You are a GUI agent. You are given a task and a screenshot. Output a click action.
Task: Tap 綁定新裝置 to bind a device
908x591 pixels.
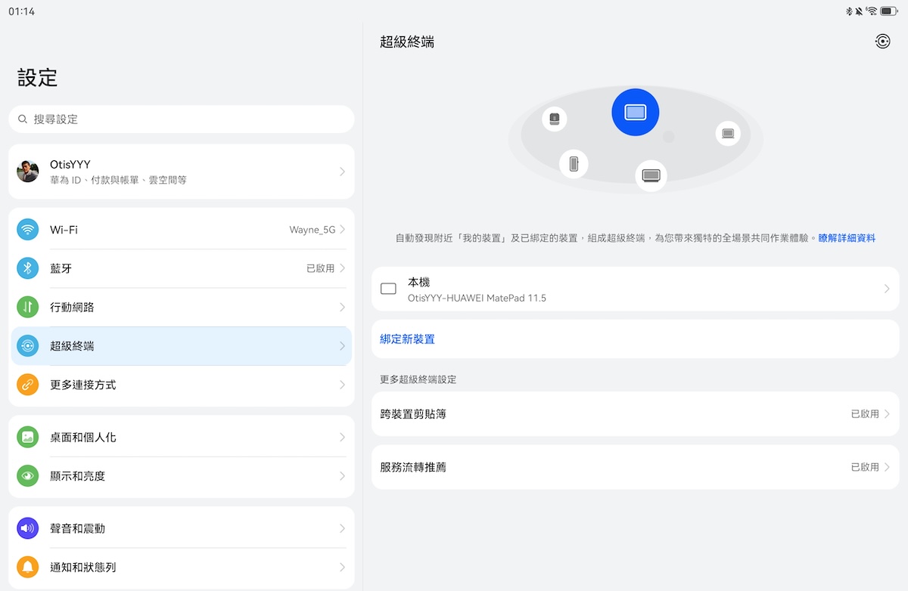point(408,339)
